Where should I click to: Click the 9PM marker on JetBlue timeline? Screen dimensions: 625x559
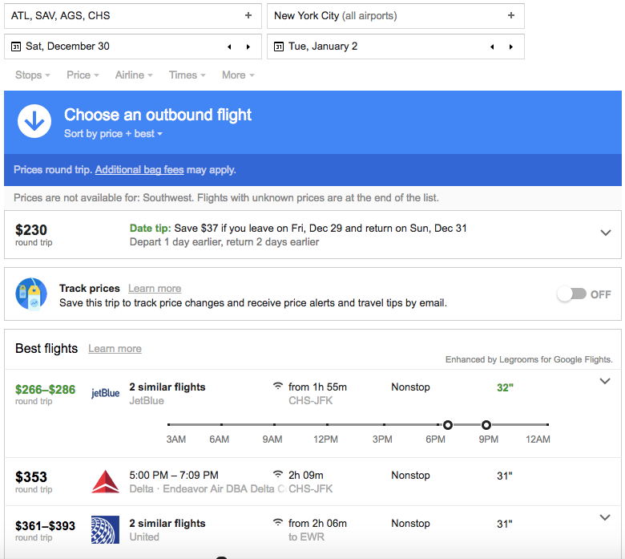[486, 424]
